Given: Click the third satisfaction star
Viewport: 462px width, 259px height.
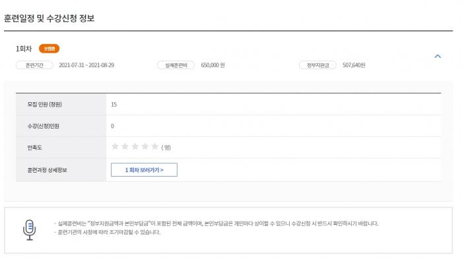Looking at the screenshot, I should [x=135, y=146].
